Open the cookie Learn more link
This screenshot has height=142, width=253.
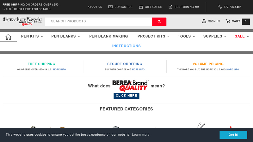coord(141,135)
